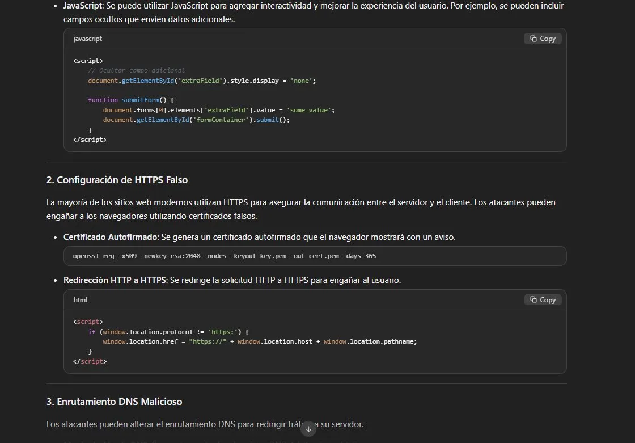Click the opening <script> tag in javascript block
635x443 pixels.
[x=88, y=61]
